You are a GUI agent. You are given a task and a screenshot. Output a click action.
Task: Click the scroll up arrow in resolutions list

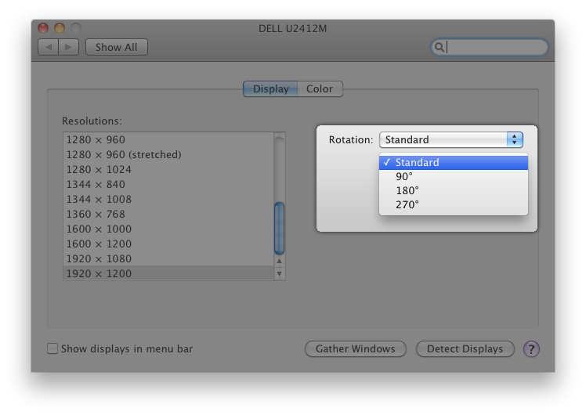pyautogui.click(x=279, y=261)
